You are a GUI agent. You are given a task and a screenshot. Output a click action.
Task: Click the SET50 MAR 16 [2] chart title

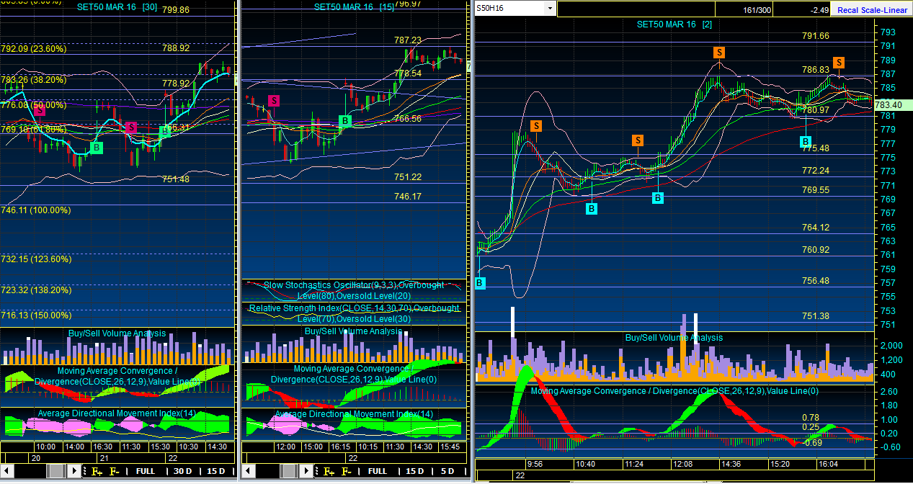(x=674, y=24)
